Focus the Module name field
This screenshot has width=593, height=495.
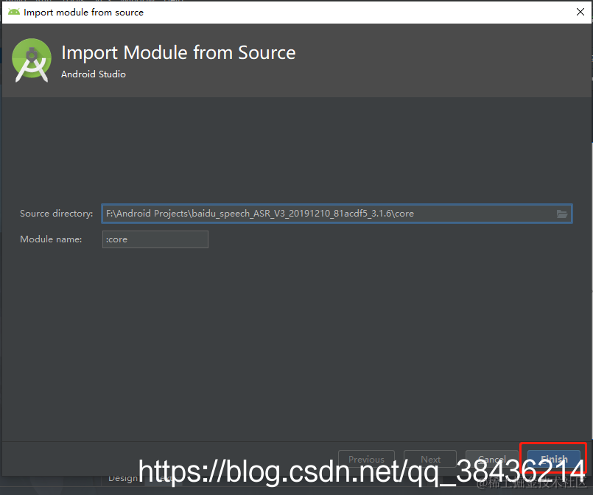click(155, 239)
